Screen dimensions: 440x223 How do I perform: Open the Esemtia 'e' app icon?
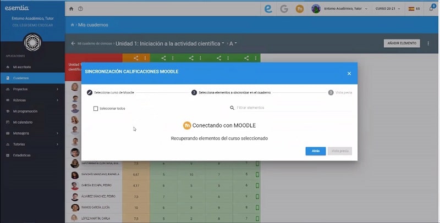(268, 9)
